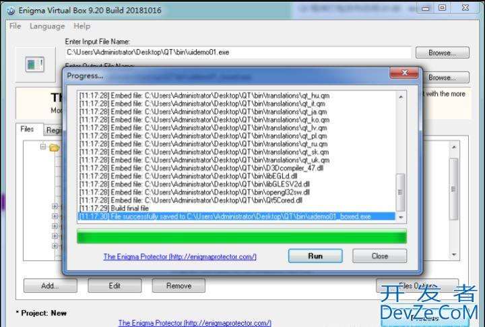The height and width of the screenshot is (327, 485).
Task: Select the D3Dcompiler_47.dll embed log line
Action: point(236,168)
